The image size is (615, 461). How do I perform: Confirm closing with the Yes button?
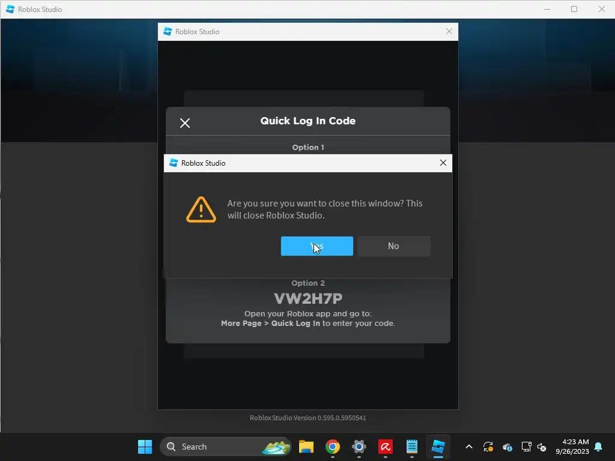[x=317, y=246]
